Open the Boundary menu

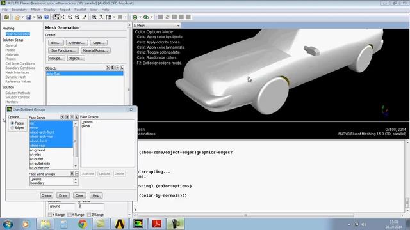click(x=19, y=10)
